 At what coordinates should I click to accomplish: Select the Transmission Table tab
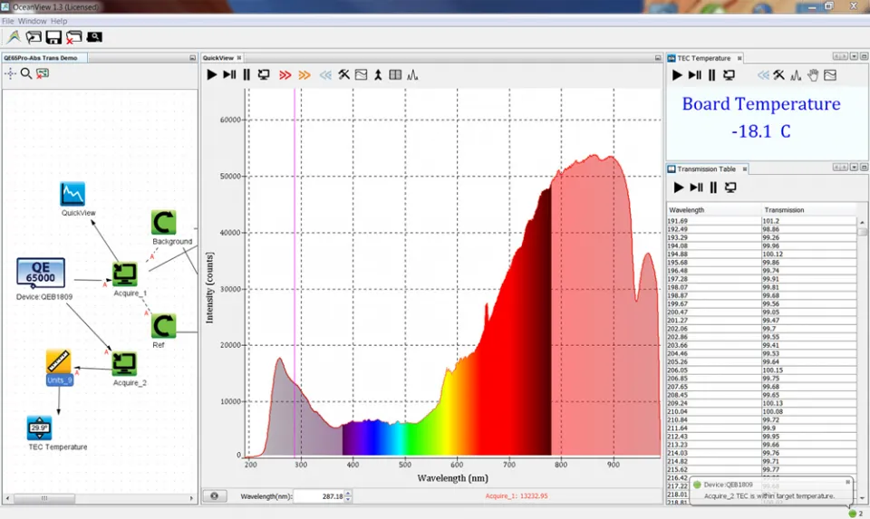(706, 169)
